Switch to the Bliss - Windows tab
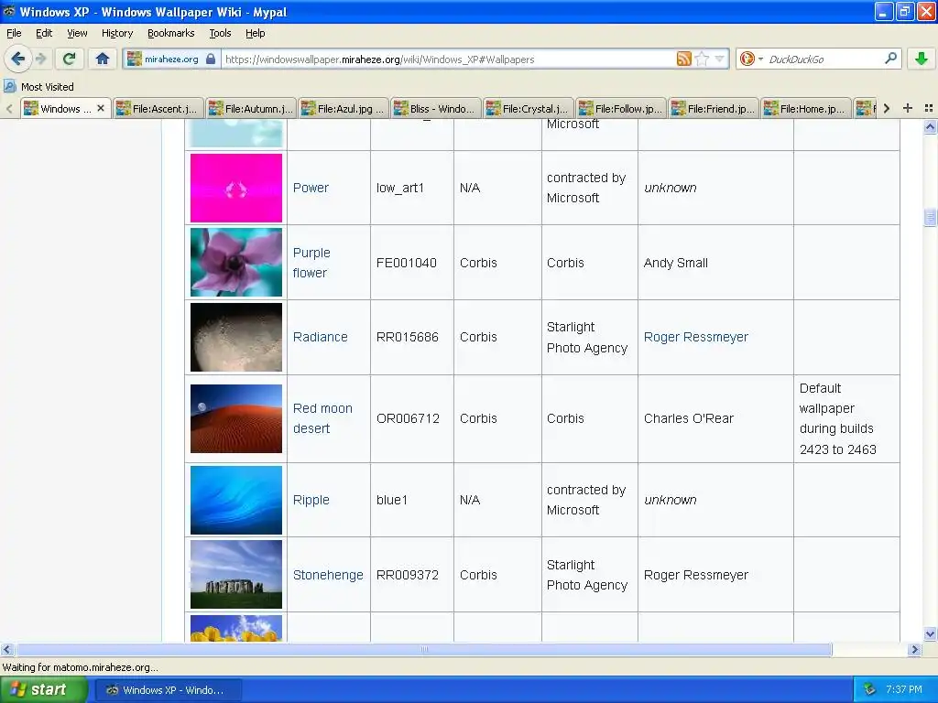 coord(435,108)
